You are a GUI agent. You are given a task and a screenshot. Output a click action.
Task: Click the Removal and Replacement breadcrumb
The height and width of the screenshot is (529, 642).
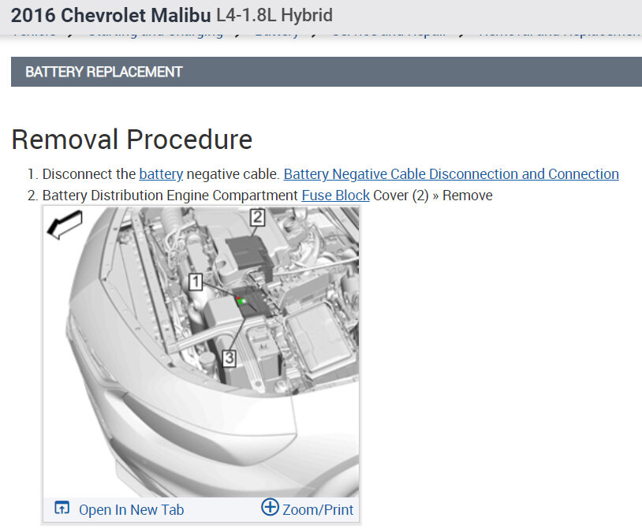click(x=560, y=35)
